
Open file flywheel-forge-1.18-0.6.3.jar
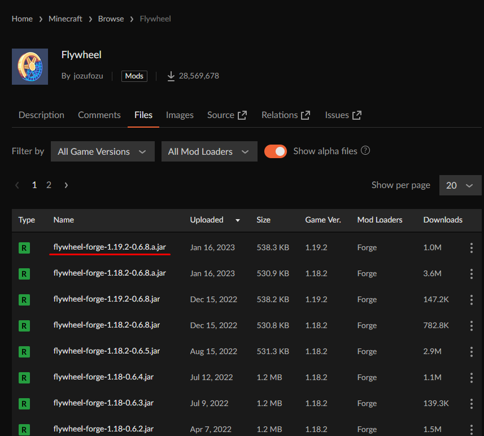[x=103, y=403]
